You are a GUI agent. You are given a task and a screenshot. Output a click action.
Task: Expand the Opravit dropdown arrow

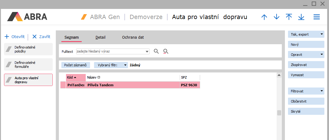click(x=322, y=55)
